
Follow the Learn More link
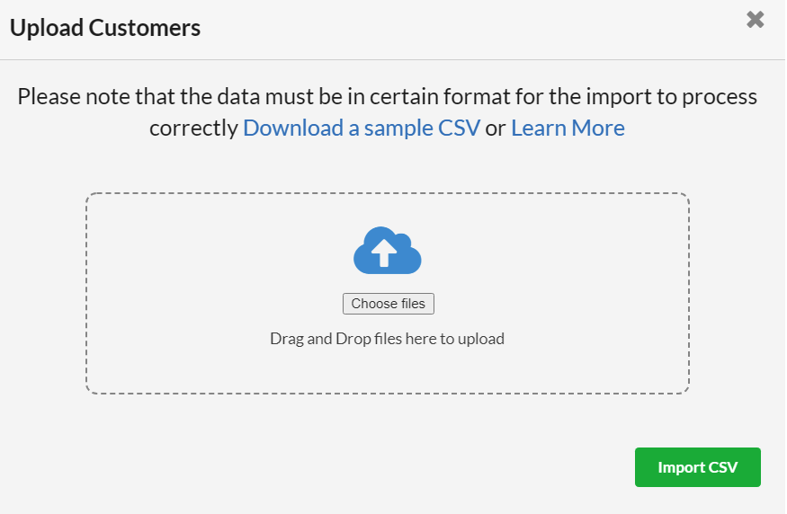(x=568, y=128)
